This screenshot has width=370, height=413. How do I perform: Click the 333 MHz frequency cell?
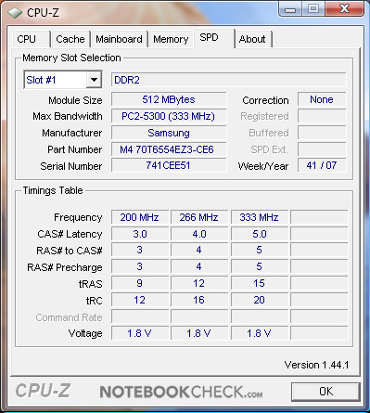[x=260, y=217]
